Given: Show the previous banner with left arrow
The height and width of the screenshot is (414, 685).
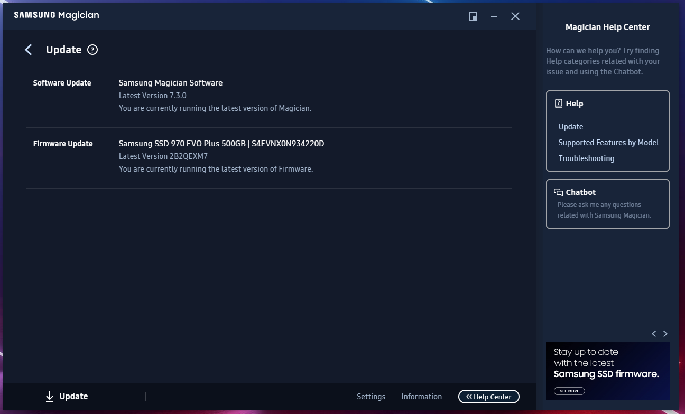Looking at the screenshot, I should coord(654,334).
